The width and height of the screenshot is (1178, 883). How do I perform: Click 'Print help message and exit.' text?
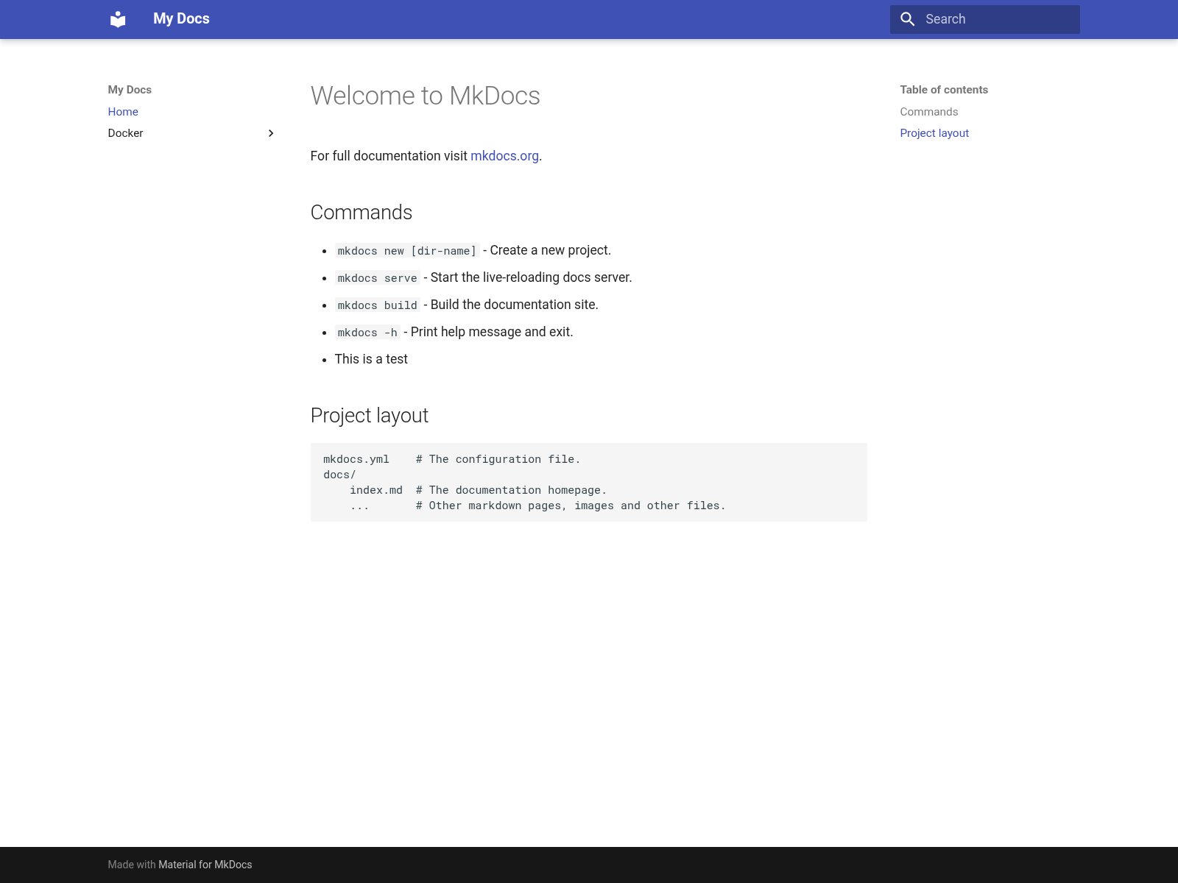tap(492, 332)
